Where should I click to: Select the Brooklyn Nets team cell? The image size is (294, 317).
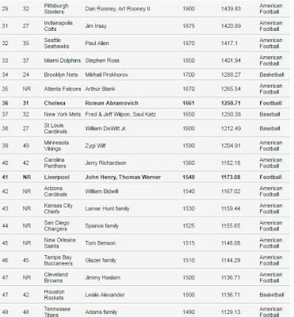[x=61, y=74]
